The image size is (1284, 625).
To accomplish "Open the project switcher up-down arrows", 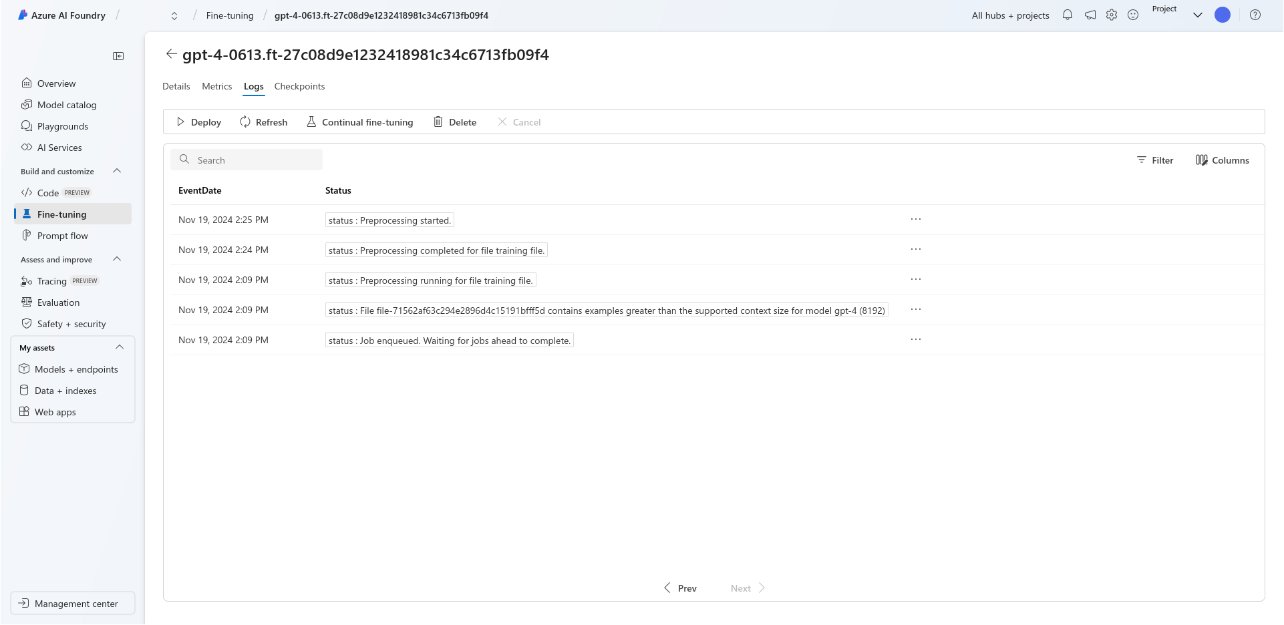I will tap(174, 16).
